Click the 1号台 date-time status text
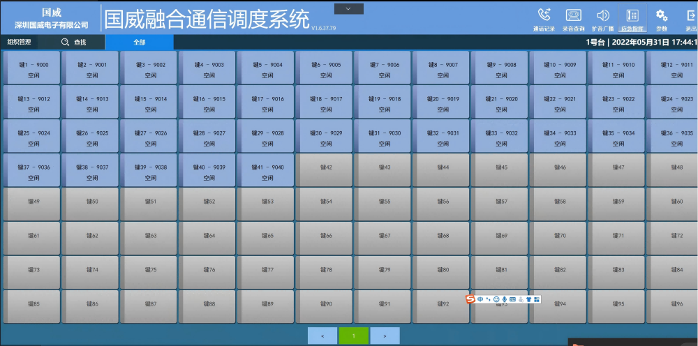Screen dimensions: 698x346 pos(641,43)
